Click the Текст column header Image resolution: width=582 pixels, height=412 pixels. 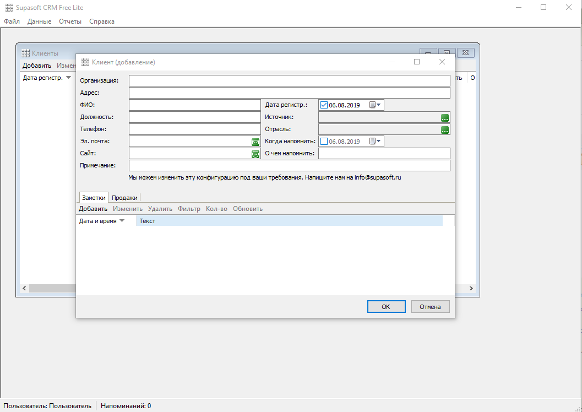(289, 221)
